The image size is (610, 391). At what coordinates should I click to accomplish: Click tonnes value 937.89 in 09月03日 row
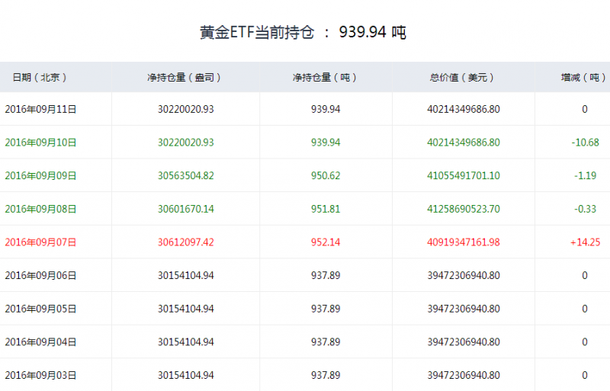pyautogui.click(x=326, y=376)
